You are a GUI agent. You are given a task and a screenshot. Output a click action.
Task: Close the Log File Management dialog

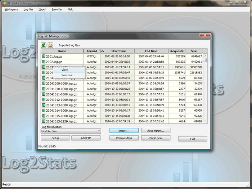pos(205,35)
